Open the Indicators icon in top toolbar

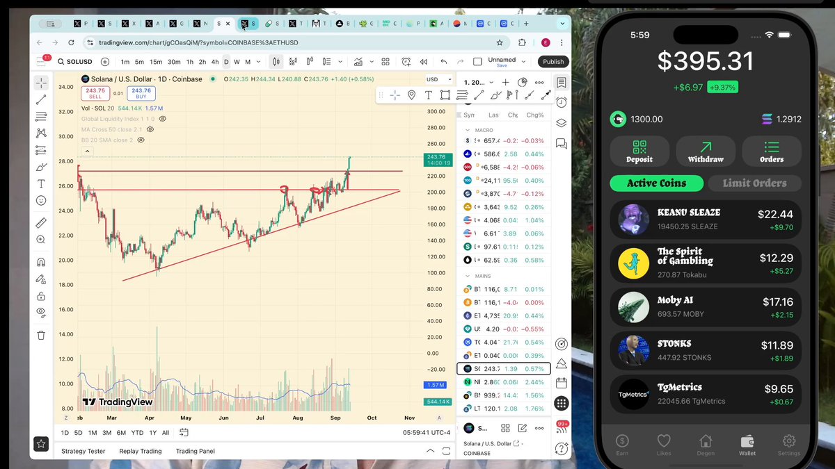click(x=358, y=62)
